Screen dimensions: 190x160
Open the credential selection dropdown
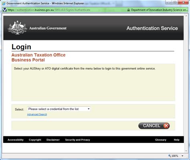[x=59, y=109]
